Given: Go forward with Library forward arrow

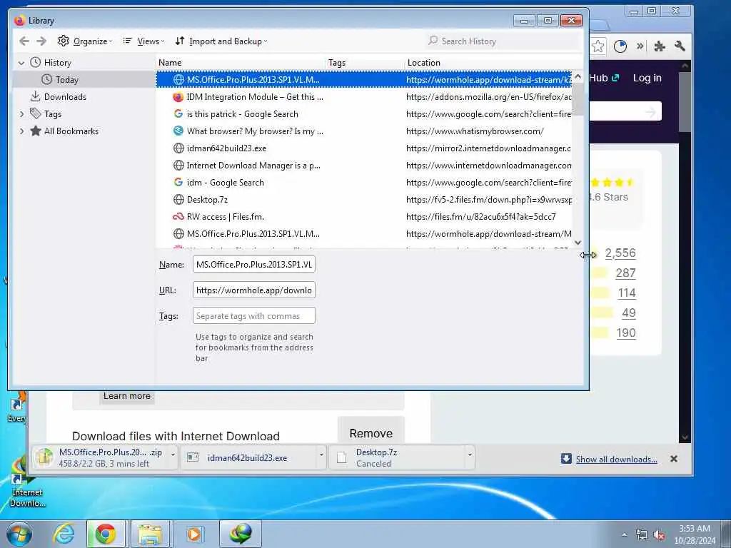Looking at the screenshot, I should (x=41, y=41).
